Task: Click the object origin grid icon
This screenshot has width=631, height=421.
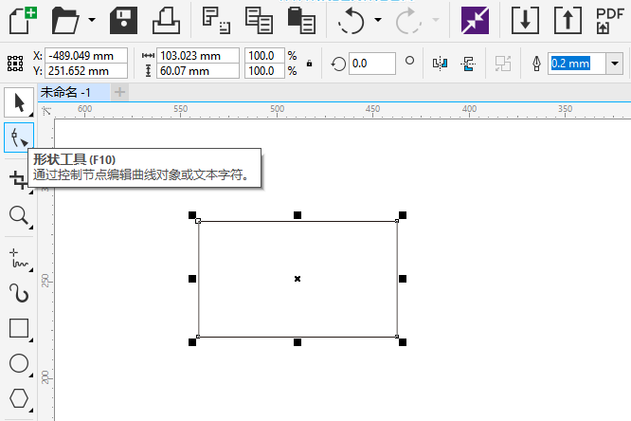Action: tap(15, 64)
